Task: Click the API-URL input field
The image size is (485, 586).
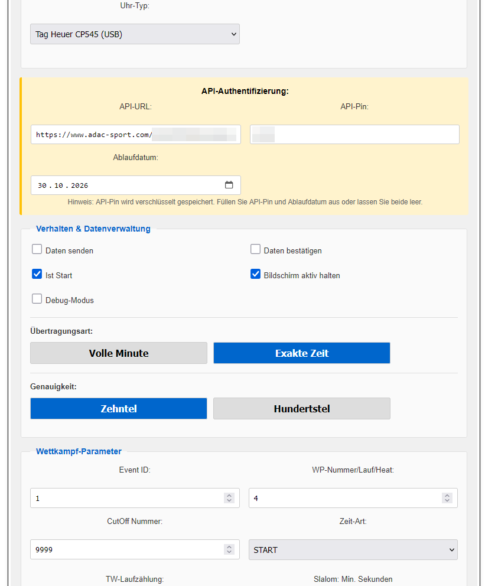Action: coord(136,135)
